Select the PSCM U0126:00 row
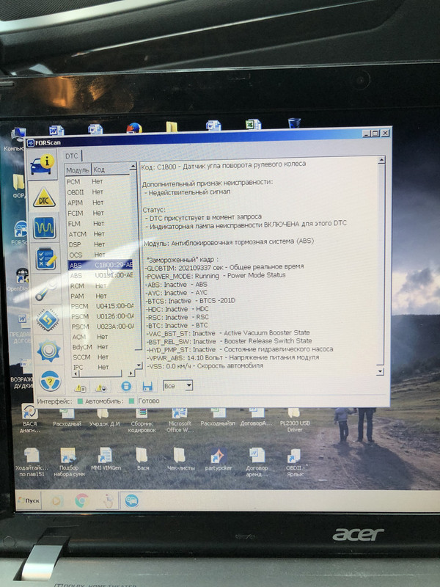Viewport: 440px width, 587px height. pos(103,316)
